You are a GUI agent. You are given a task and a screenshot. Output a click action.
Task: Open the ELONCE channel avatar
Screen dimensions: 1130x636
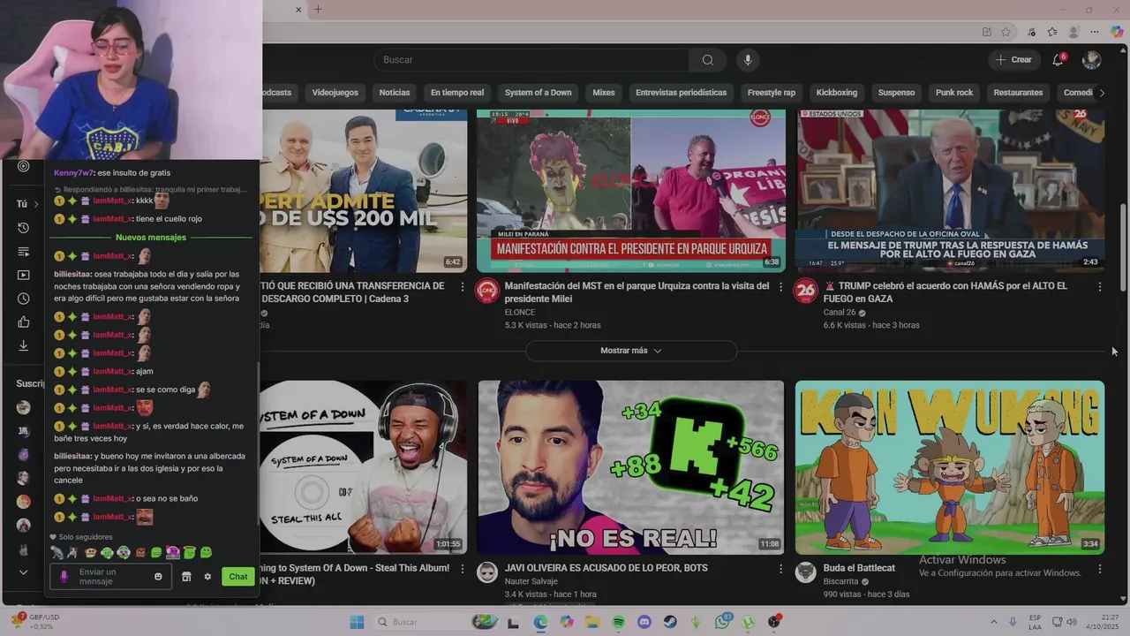tap(487, 291)
